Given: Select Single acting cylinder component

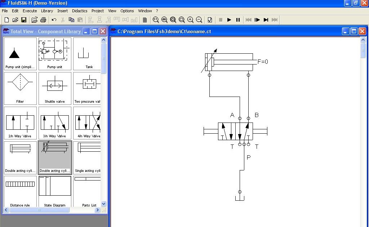Looking at the screenshot, I should coord(87,157).
